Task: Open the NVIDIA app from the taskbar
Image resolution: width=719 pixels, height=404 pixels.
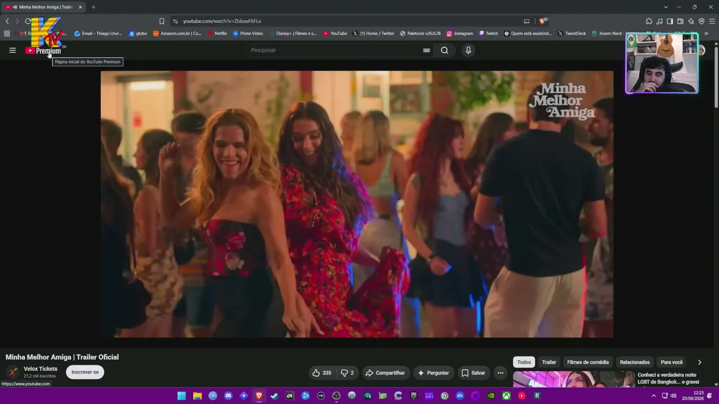Action: click(491, 396)
